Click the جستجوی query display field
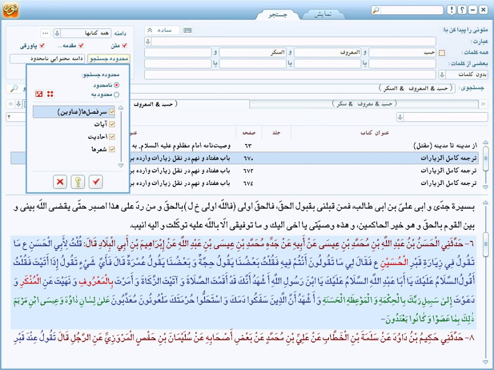This screenshot has height=370, width=494. click(x=294, y=89)
